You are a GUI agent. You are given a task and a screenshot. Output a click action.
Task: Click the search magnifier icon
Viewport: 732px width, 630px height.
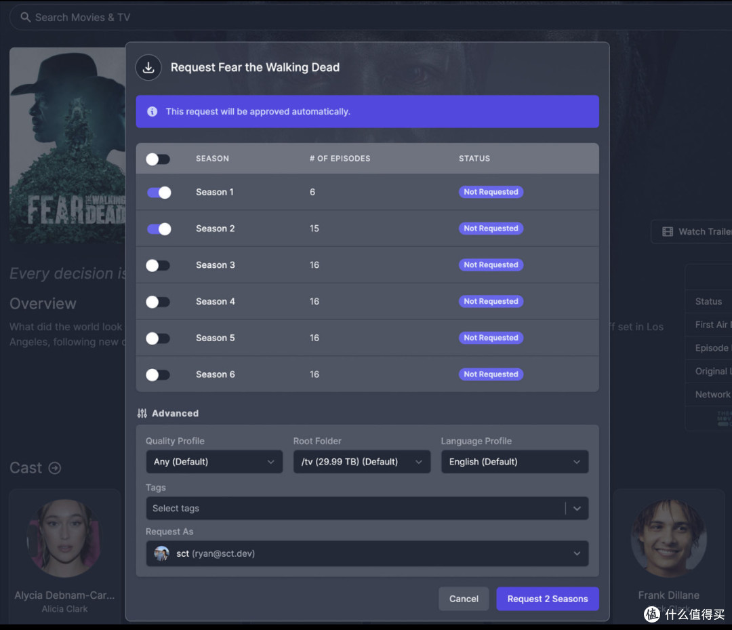click(26, 17)
